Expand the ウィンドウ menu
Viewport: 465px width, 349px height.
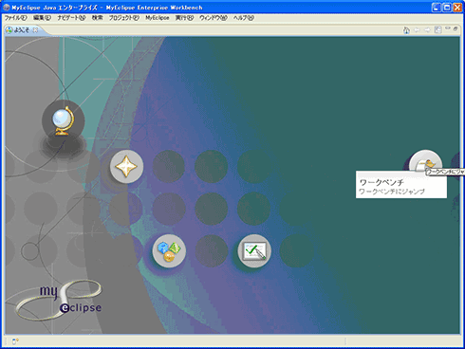[214, 18]
